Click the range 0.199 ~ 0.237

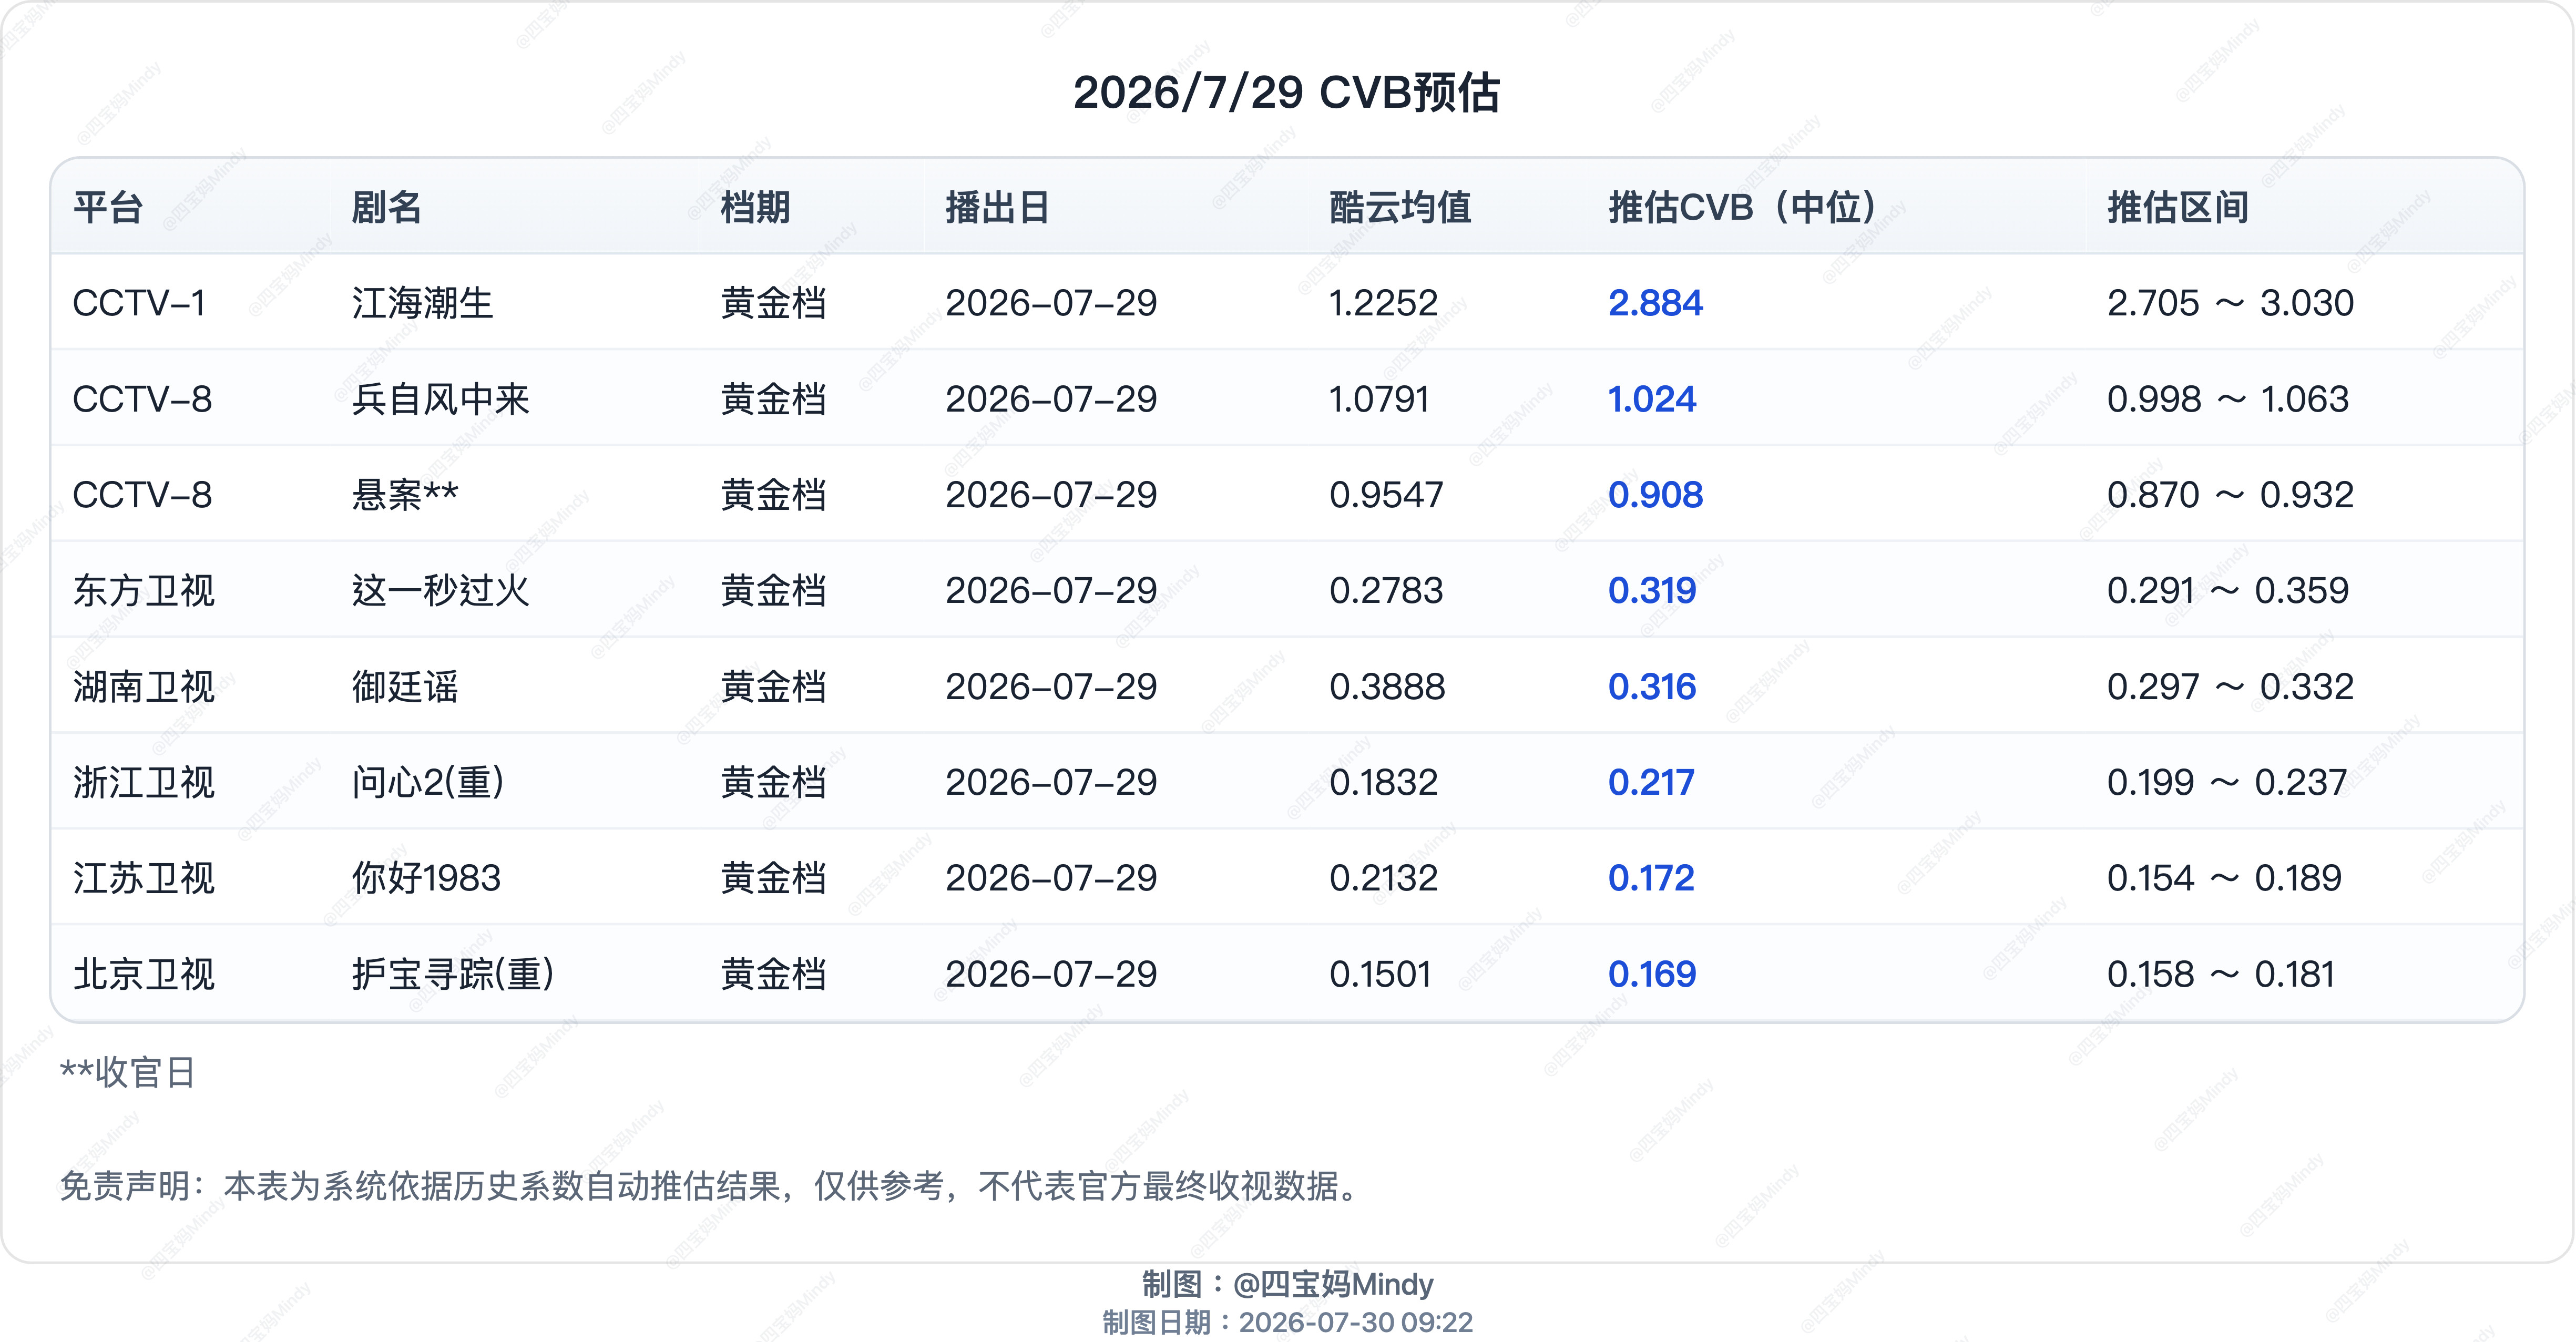2226,783
